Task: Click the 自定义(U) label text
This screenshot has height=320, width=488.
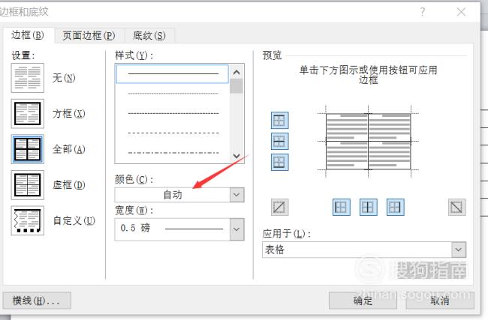Action: click(x=74, y=220)
